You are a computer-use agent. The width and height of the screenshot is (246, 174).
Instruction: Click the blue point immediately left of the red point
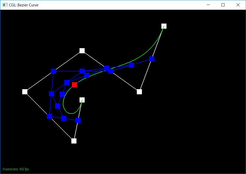67,83
